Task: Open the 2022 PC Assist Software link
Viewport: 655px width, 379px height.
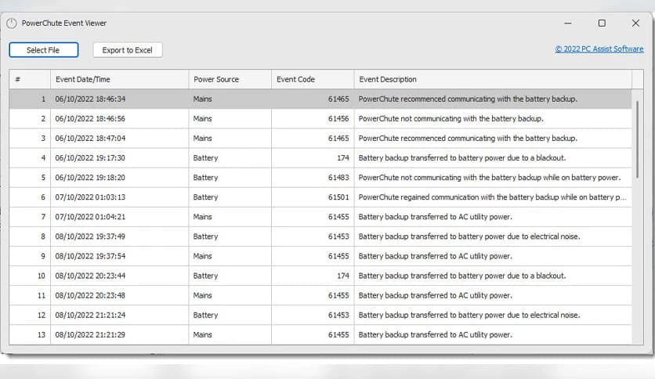Action: (599, 49)
